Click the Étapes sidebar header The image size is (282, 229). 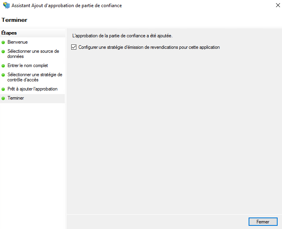(x=9, y=33)
